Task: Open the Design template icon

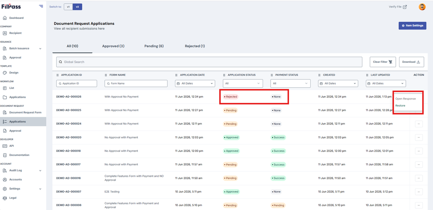Action: pos(5,73)
